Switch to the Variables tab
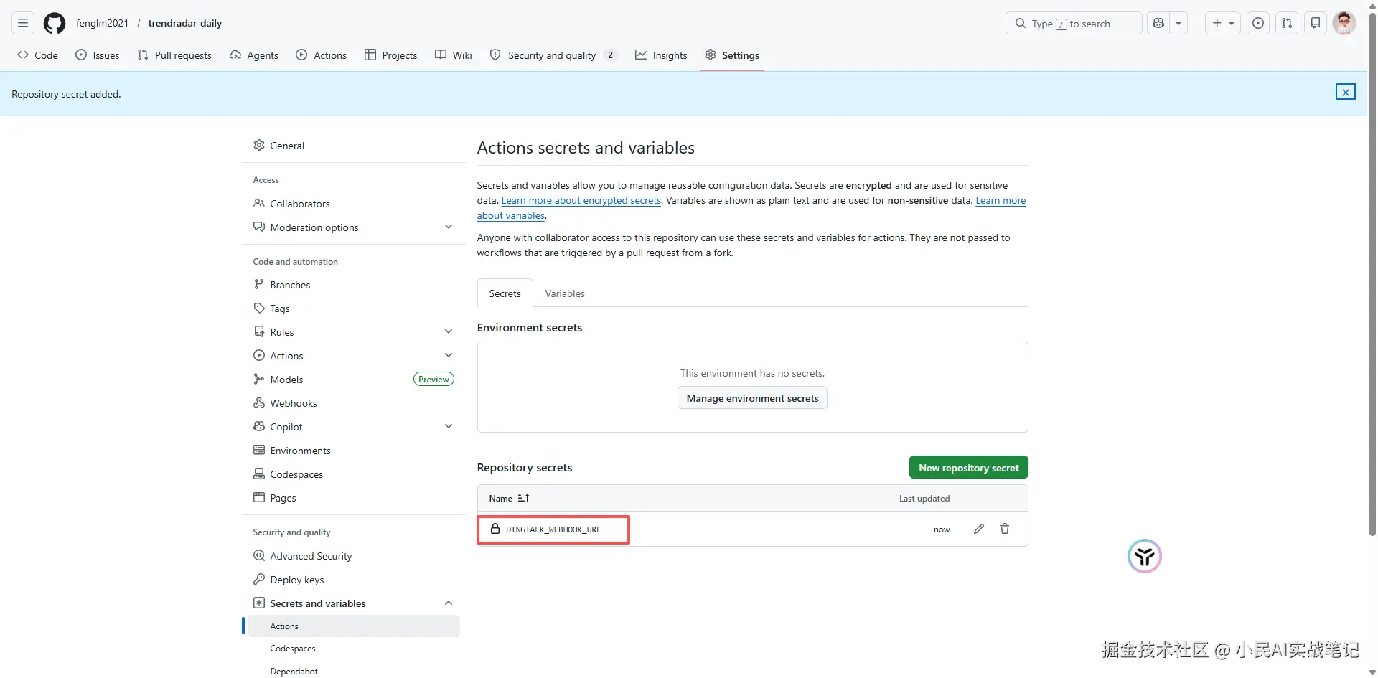 coord(564,293)
